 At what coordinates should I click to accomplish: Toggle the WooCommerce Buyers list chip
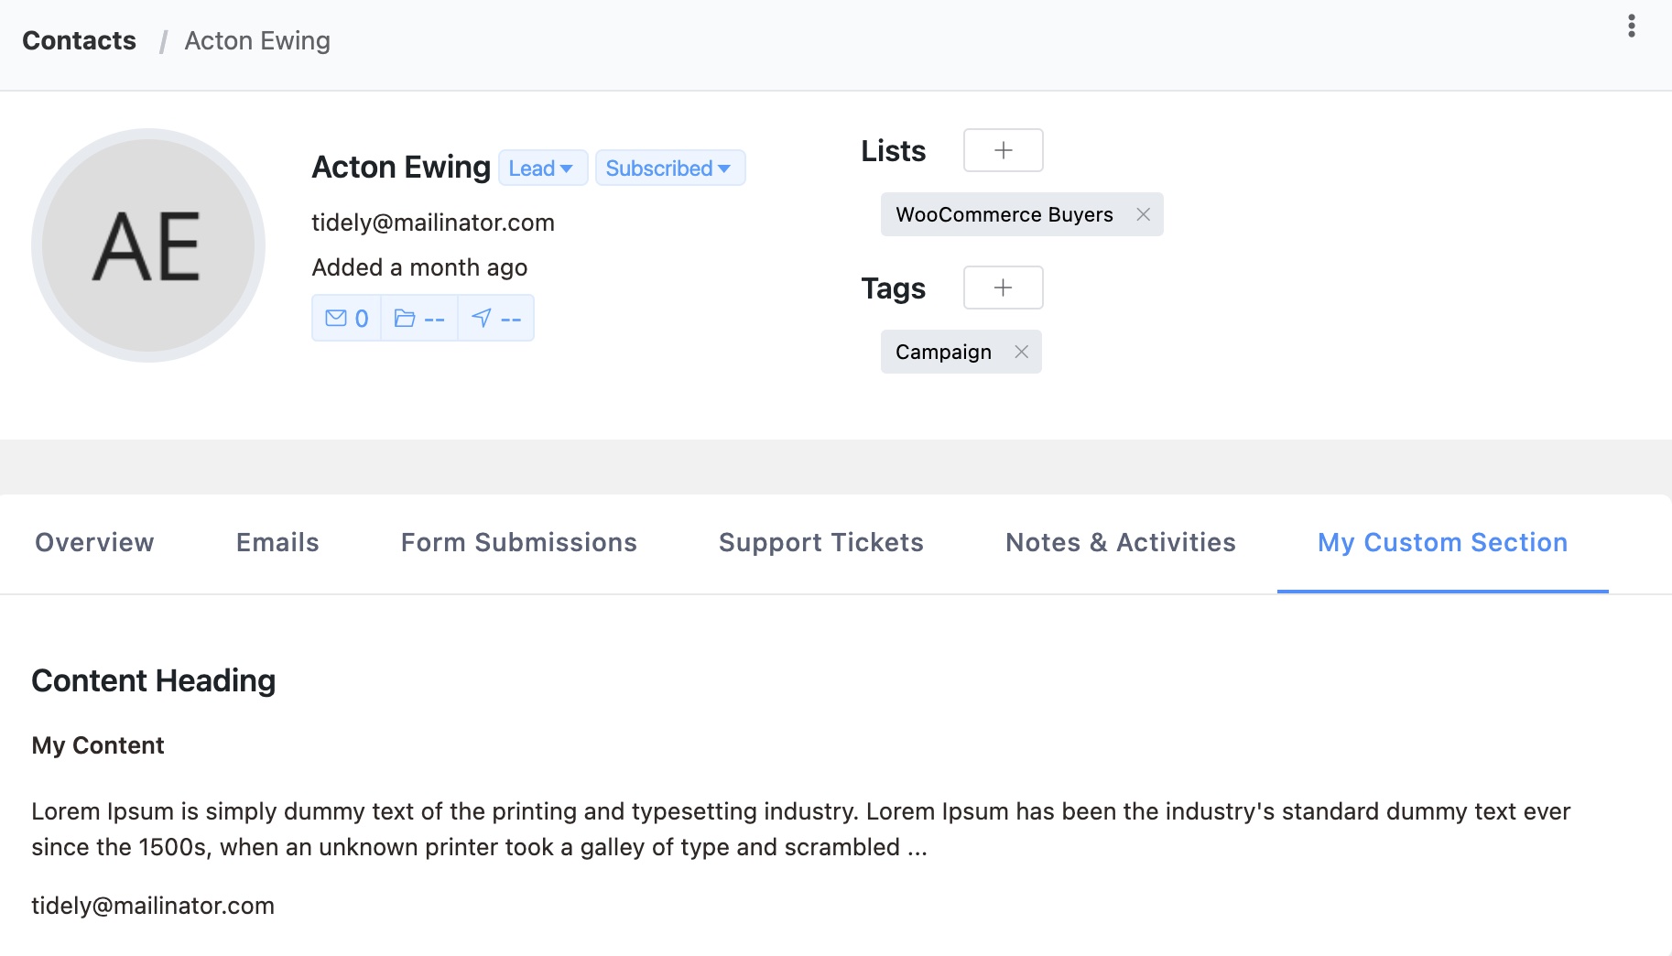point(1004,214)
